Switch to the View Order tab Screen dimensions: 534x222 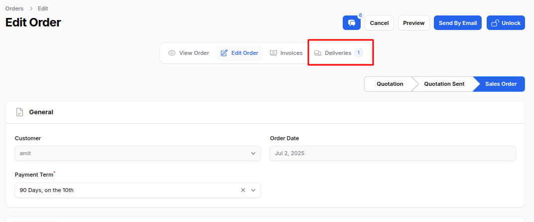point(189,53)
